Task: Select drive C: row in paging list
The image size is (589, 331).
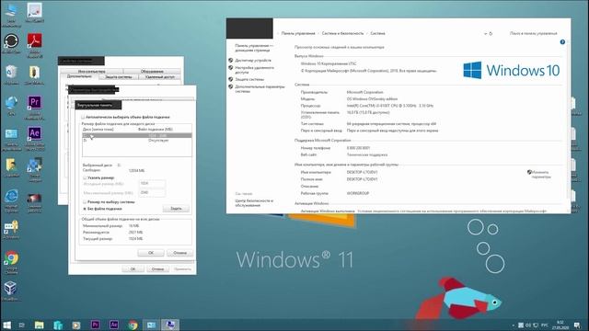Action: 137,135
